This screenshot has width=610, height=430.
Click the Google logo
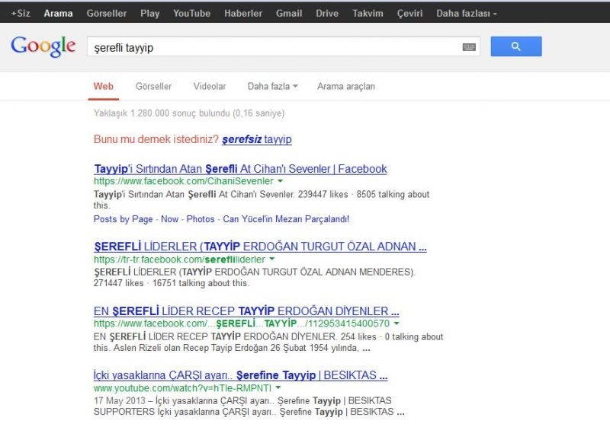tap(43, 46)
